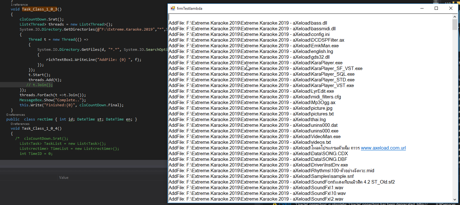The width and height of the screenshot is (460, 205).
Task: Click the frmTestlambda window icon
Action: 173,9
